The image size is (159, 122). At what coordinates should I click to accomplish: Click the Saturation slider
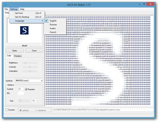(30, 71)
